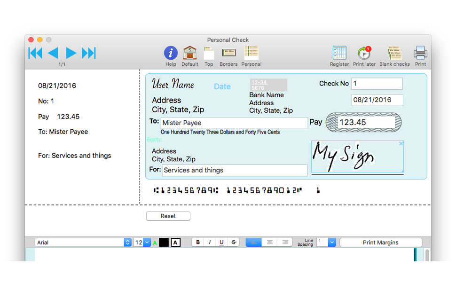Open the Help info icon
This screenshot has width=456, height=282.
pos(171,53)
